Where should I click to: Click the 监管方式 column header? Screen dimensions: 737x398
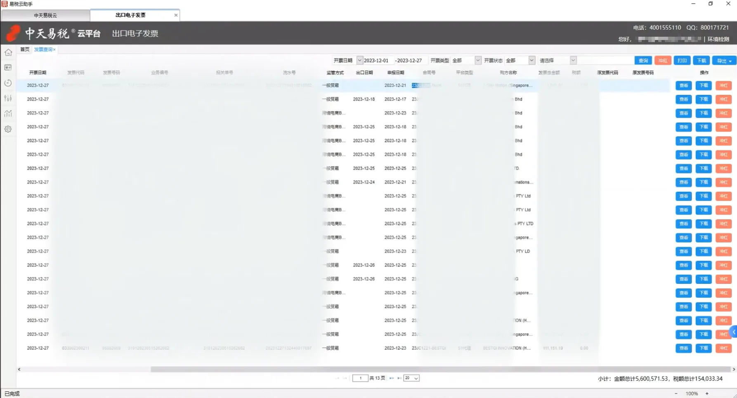coord(335,73)
